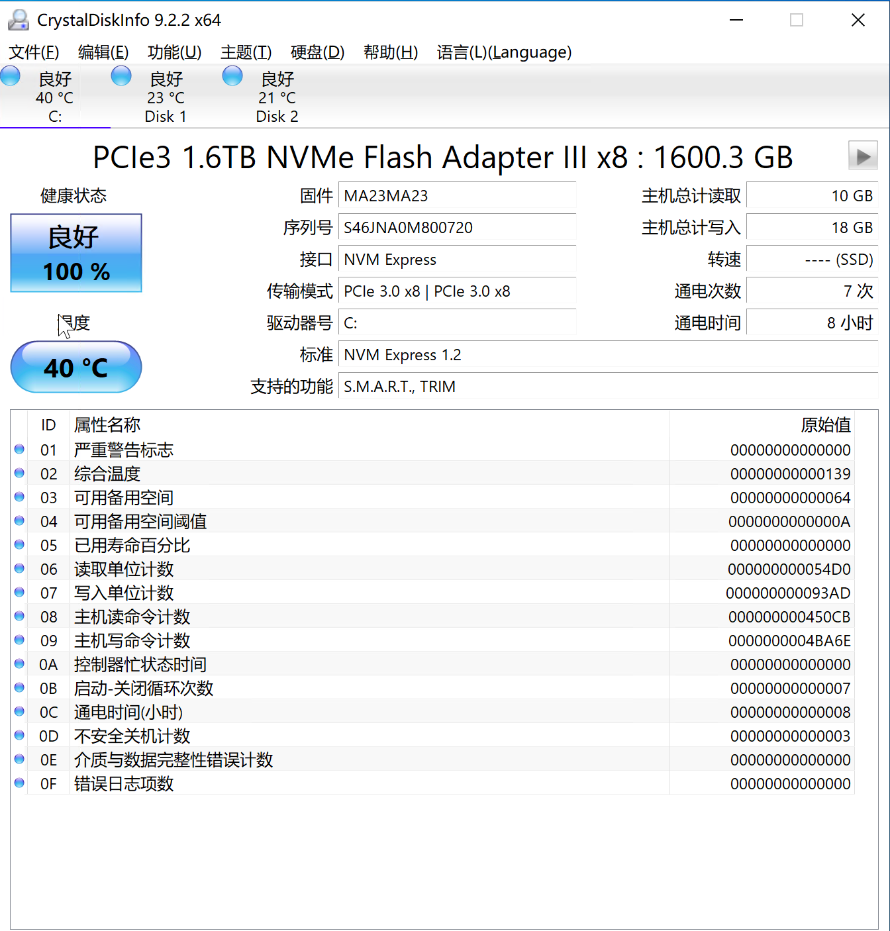Image resolution: width=890 pixels, height=931 pixels.
Task: Select the C: 40 °C drive label
Action: coord(55,98)
